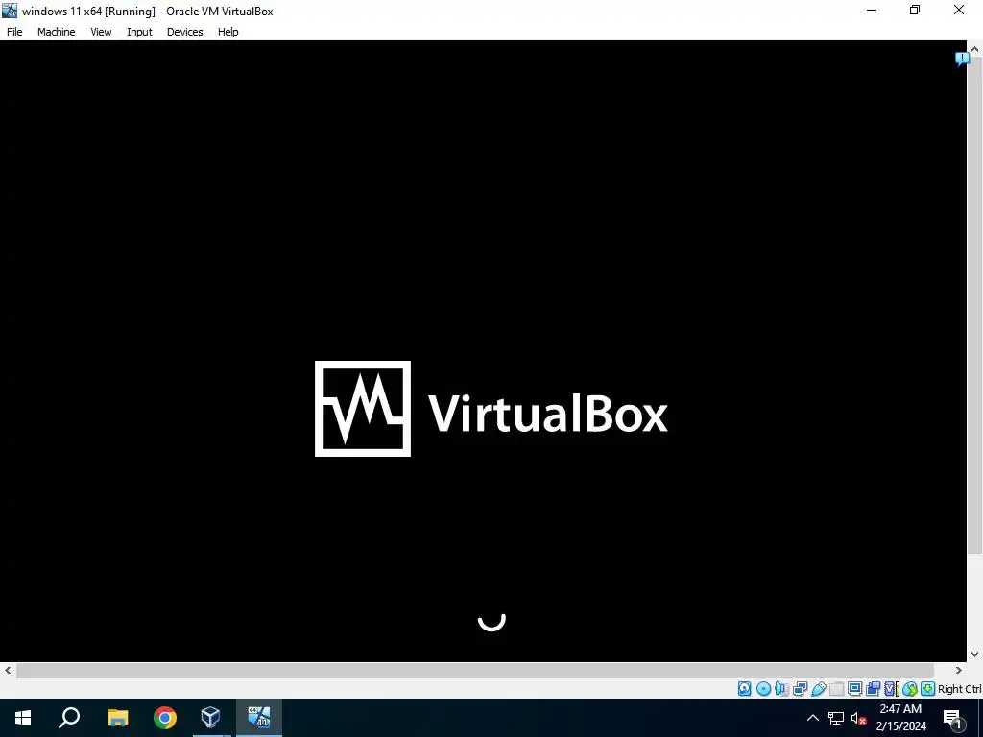Open Windows taskbar search
The width and height of the screenshot is (983, 737).
pos(69,718)
